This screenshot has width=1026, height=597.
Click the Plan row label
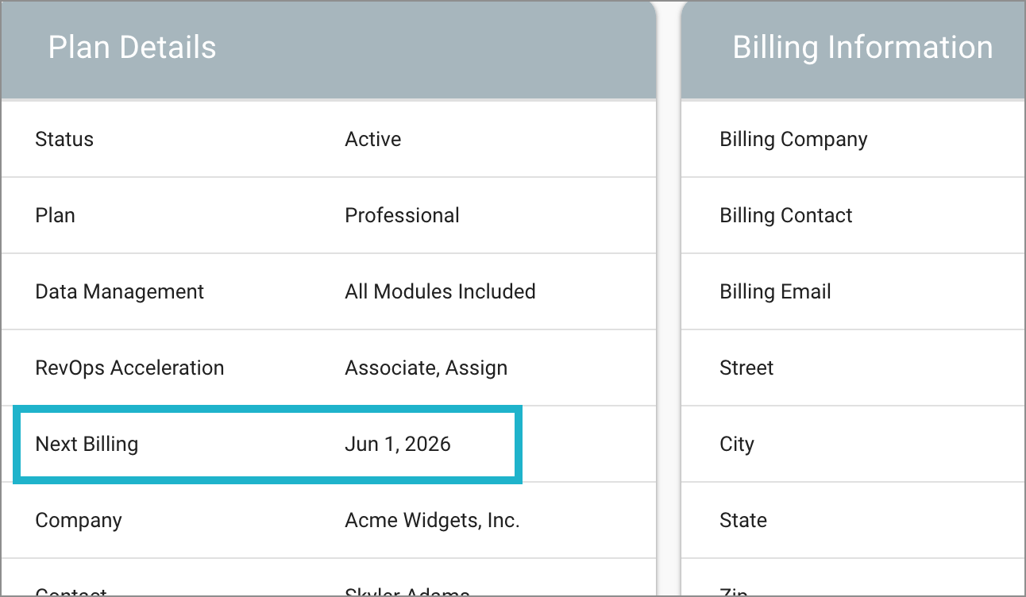(55, 215)
